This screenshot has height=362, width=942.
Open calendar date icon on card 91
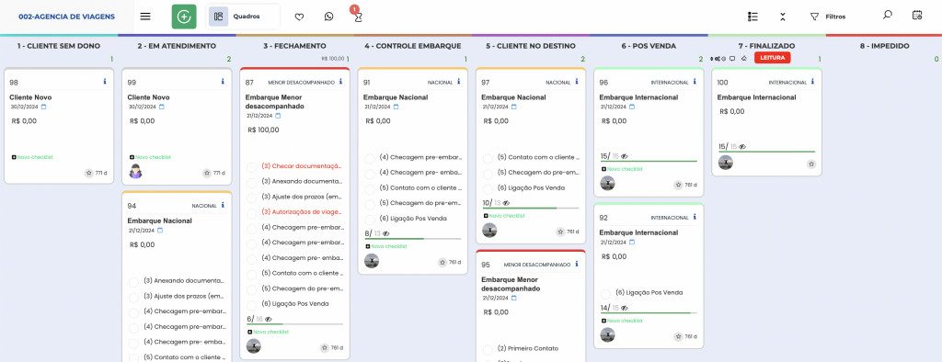tap(396, 107)
